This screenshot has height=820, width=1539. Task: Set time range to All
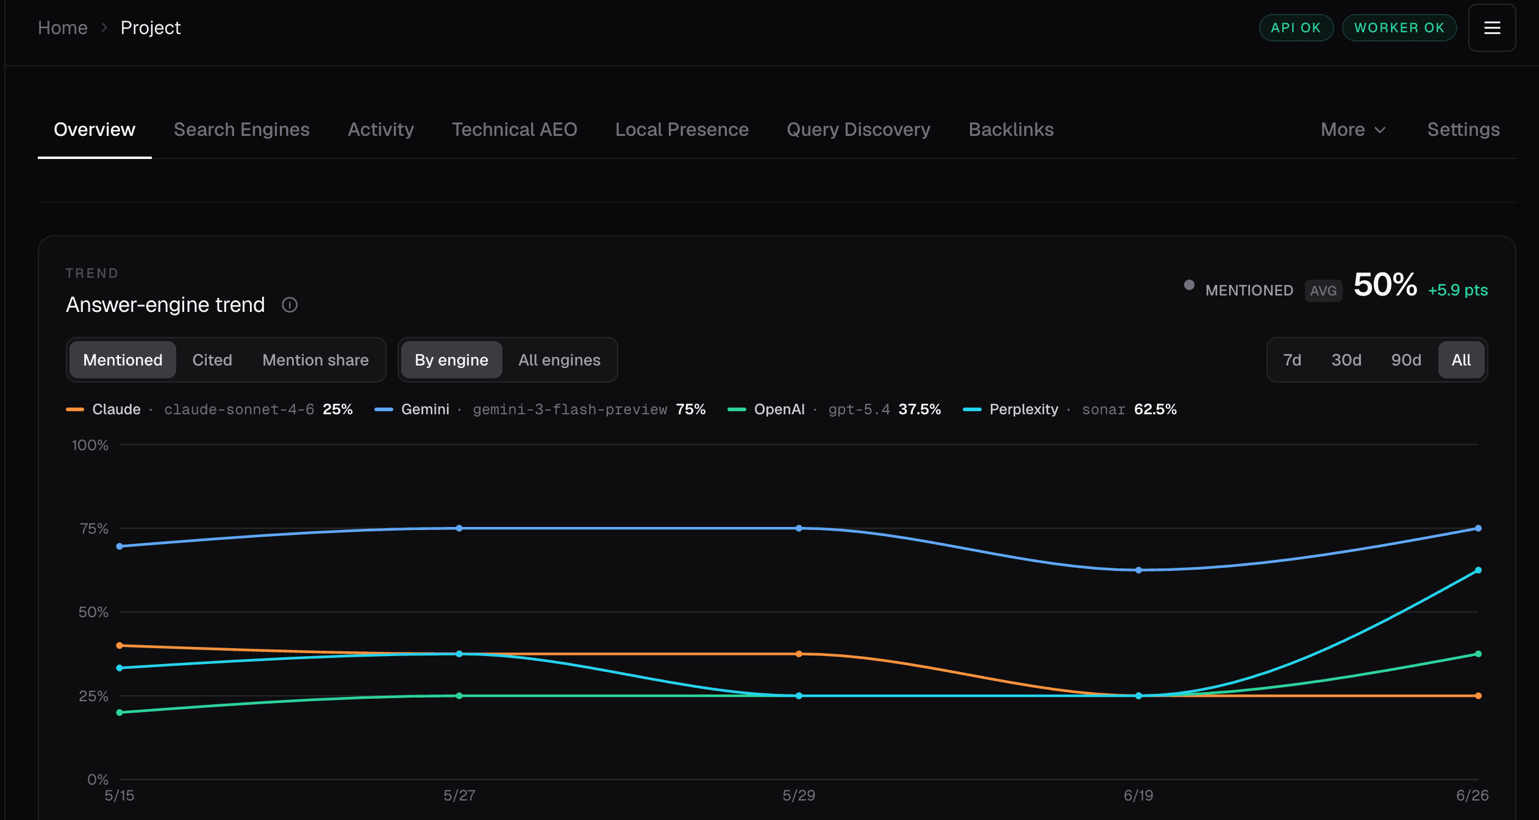1461,360
